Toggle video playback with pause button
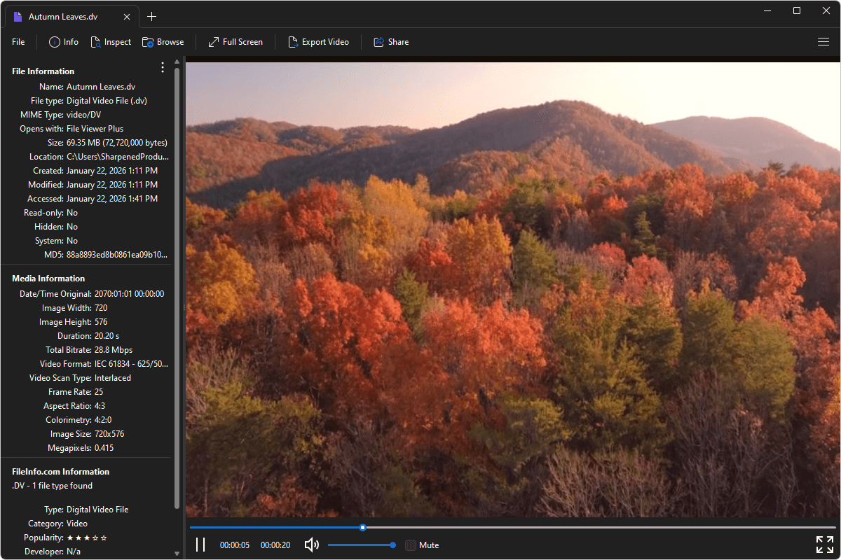The height and width of the screenshot is (560, 841). point(200,545)
